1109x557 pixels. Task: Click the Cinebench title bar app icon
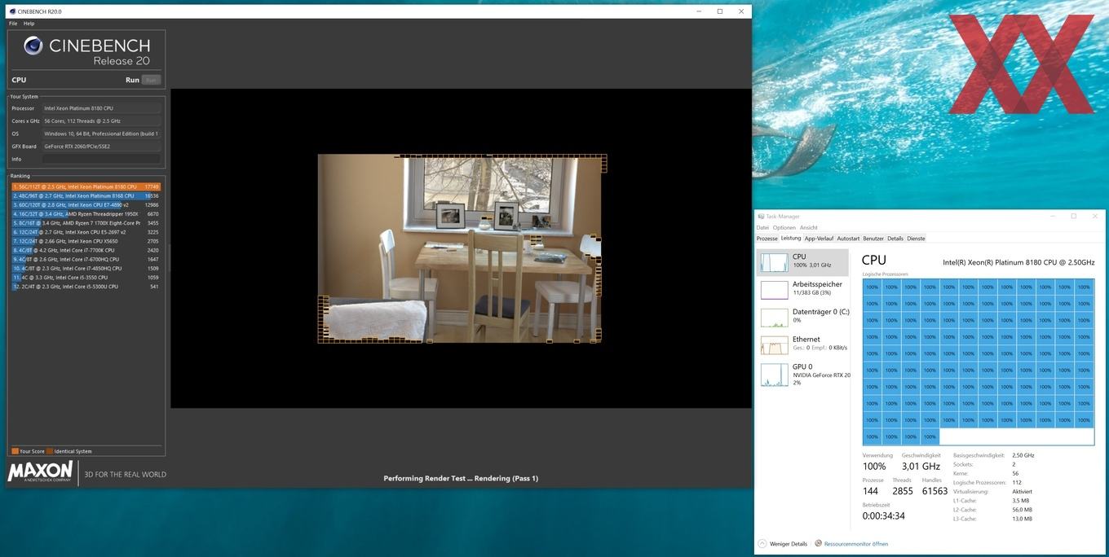(12, 11)
